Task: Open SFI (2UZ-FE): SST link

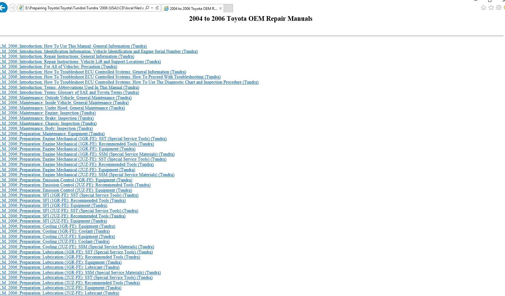Action: 69,211
